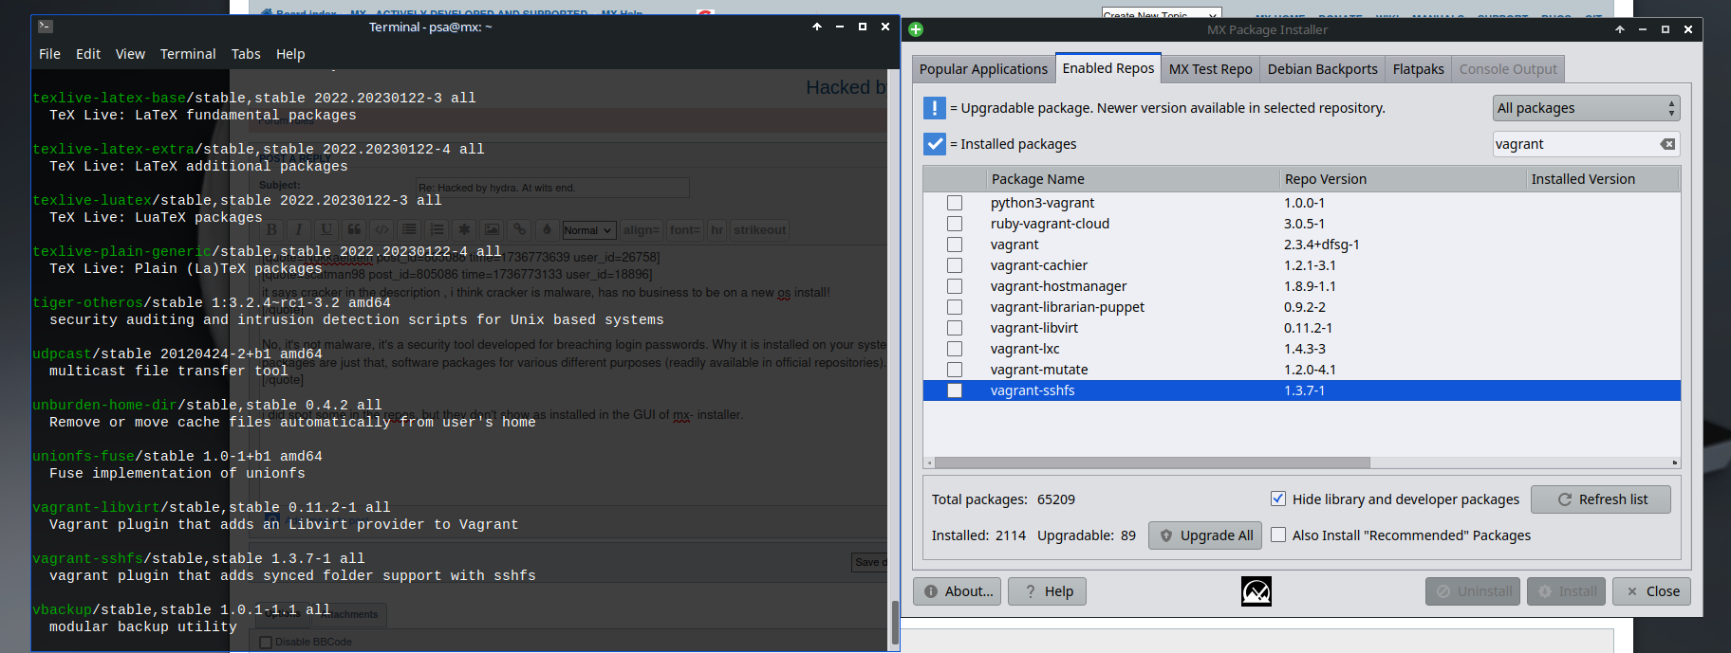The image size is (1731, 653).
Task: Click the Install button
Action: coord(1566,591)
